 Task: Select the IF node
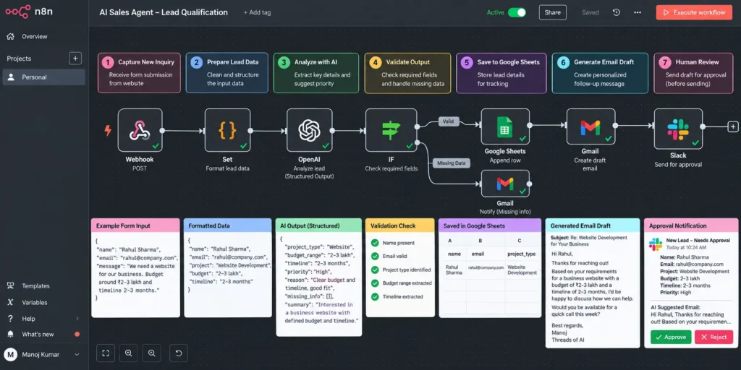click(x=391, y=130)
